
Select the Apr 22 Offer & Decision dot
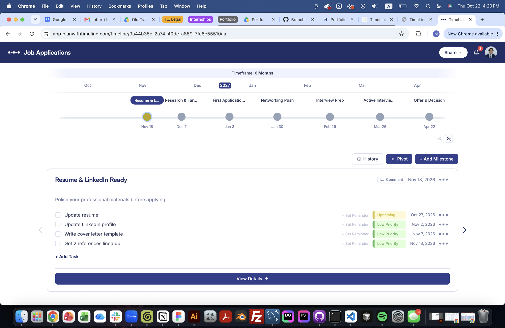pyautogui.click(x=429, y=117)
